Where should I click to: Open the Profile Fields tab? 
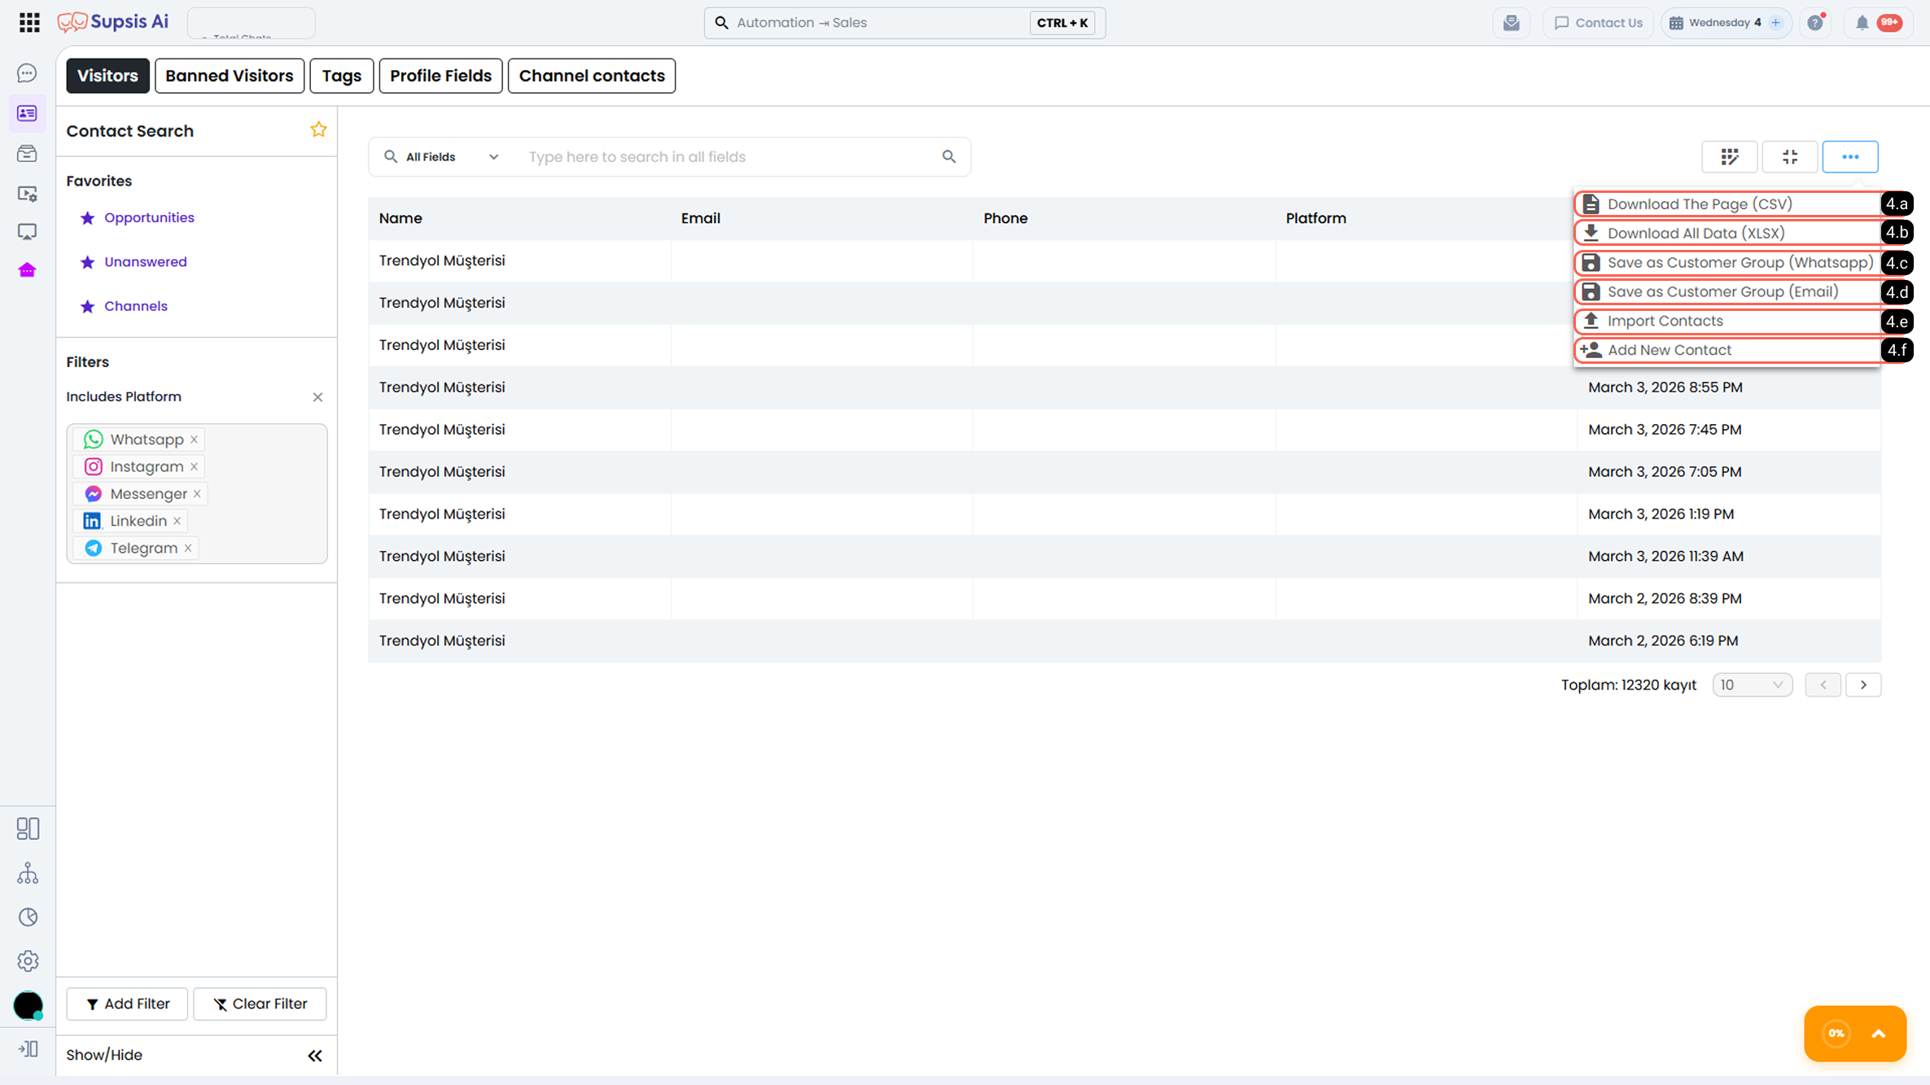441,76
